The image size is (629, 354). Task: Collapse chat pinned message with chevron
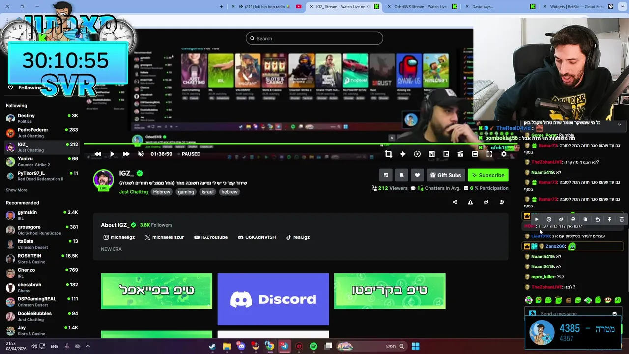[x=619, y=125]
